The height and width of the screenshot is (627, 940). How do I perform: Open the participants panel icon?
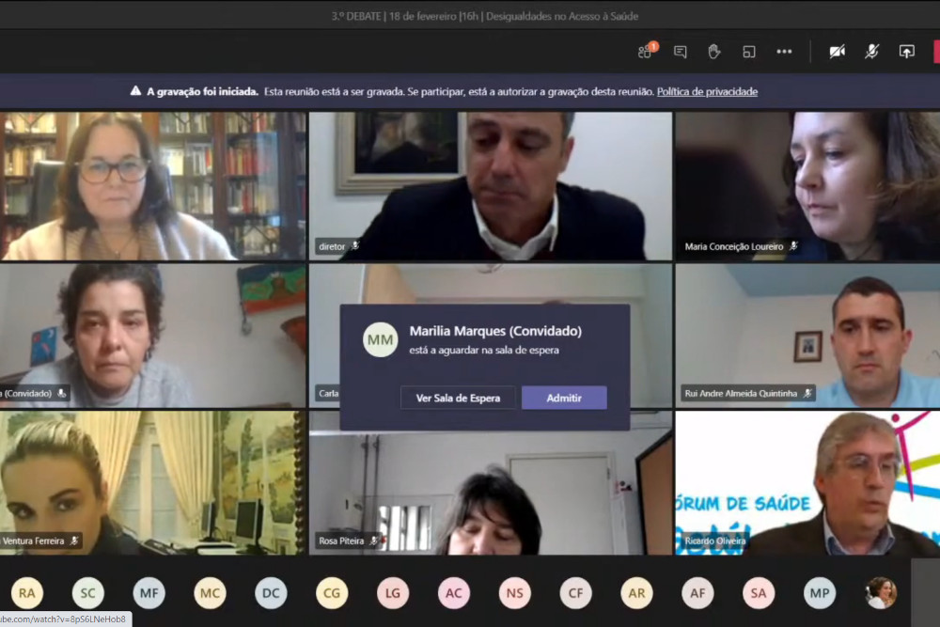pyautogui.click(x=646, y=52)
